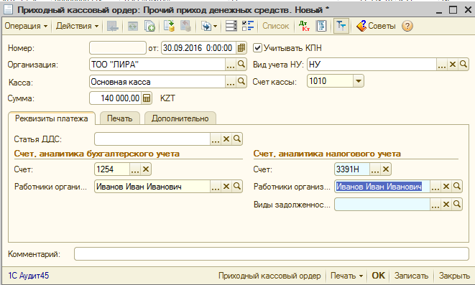This screenshot has width=475, height=285.
Task: Click the find-in-list toolbar icon
Action: coord(112,26)
